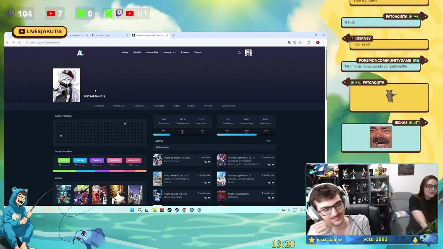This screenshot has width=443, height=249.
Task: Select the Comedy genre tag
Action: coord(97,160)
